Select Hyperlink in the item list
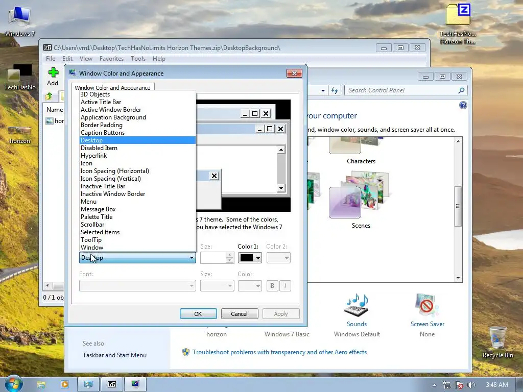This screenshot has height=392, width=523. 137,156
